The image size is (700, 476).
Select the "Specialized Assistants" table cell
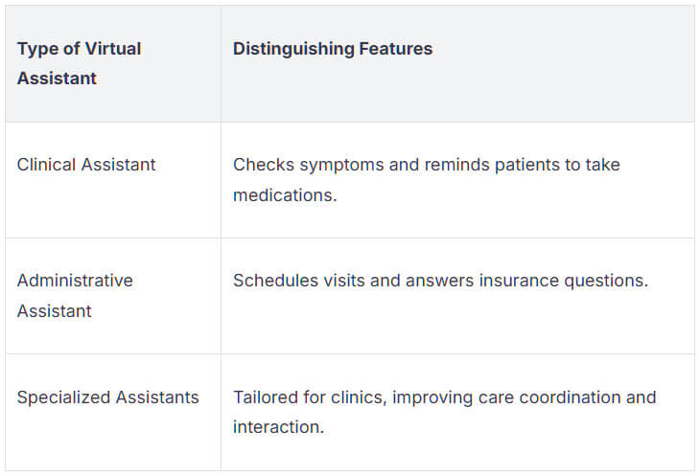point(107,397)
